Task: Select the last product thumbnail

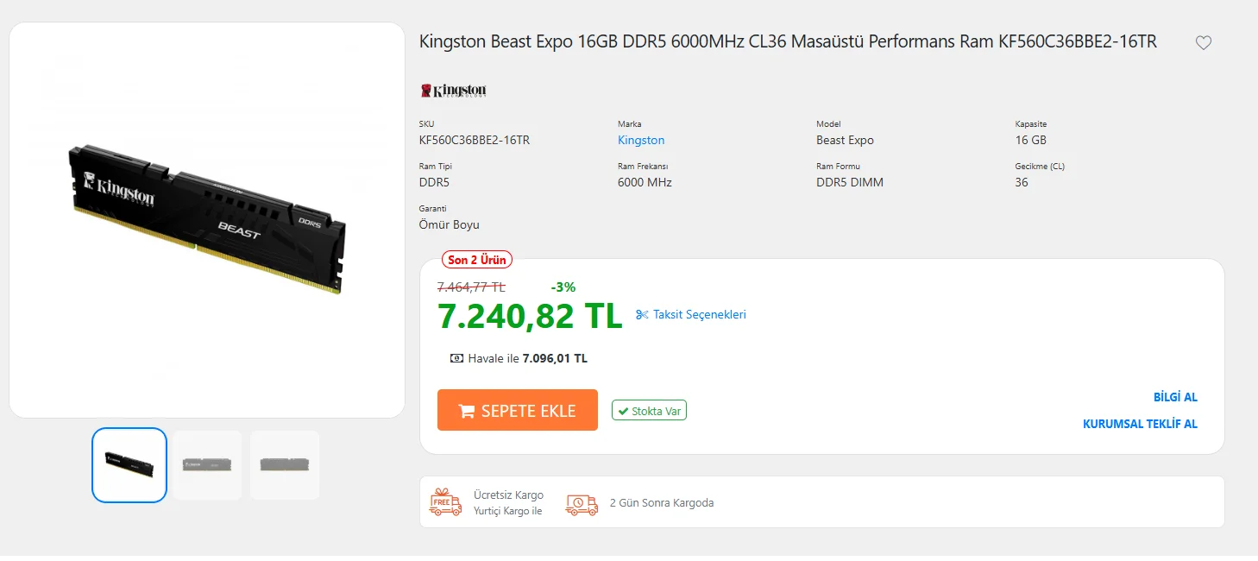Action: [x=285, y=465]
